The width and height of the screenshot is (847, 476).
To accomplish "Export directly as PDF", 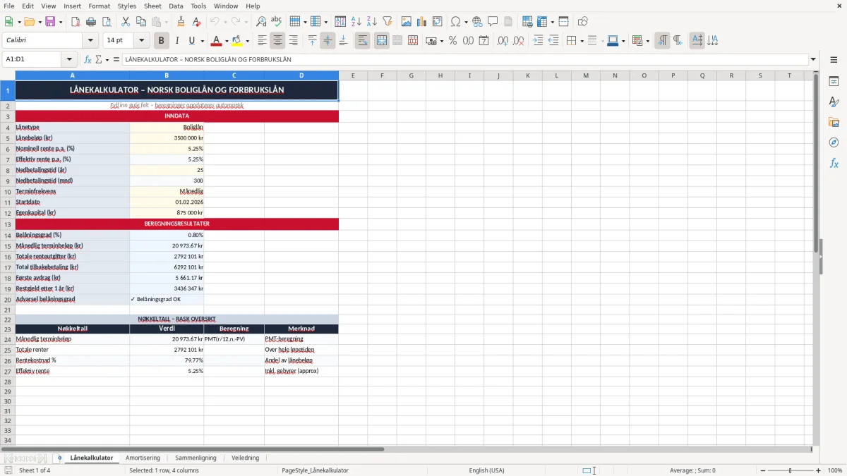I will click(76, 22).
